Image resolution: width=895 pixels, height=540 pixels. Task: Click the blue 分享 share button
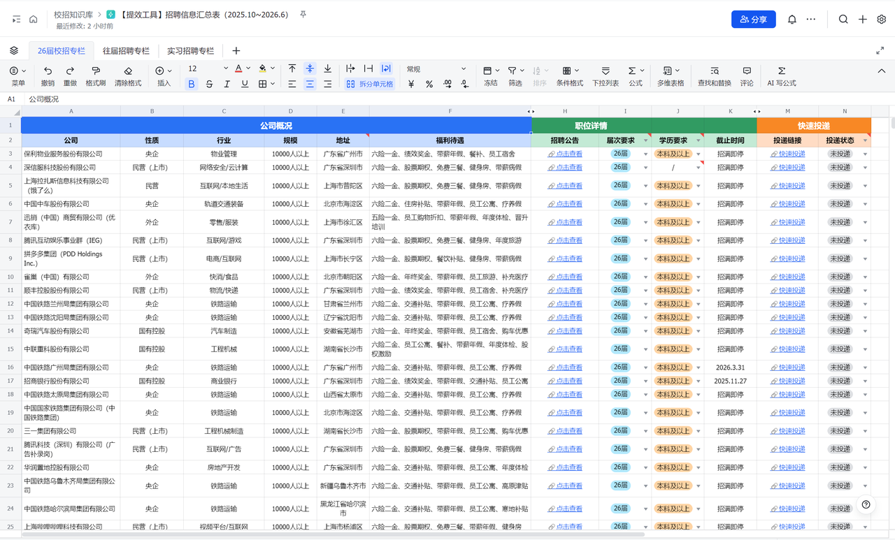753,20
